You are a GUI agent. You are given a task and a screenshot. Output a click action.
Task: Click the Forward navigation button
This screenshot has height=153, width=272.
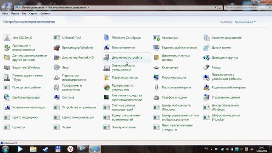(x=8, y=8)
